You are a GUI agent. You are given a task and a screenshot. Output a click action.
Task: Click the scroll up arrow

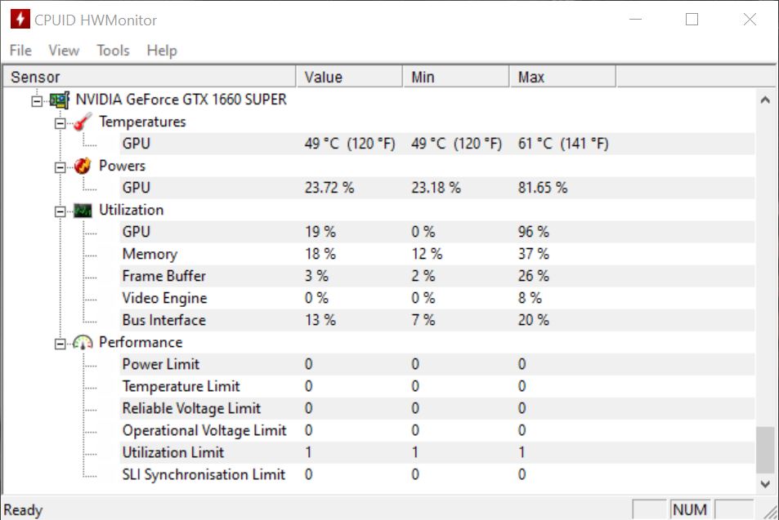[764, 100]
